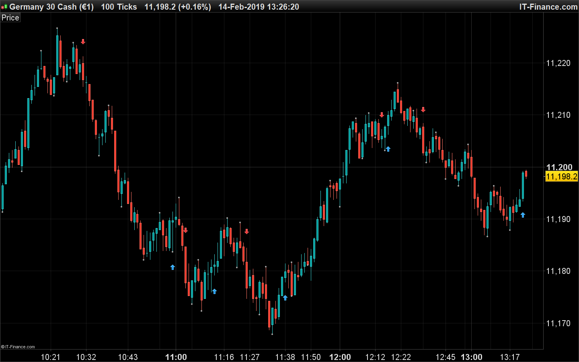Click the 11,180 price axis label
This screenshot has width=579, height=362.
558,271
